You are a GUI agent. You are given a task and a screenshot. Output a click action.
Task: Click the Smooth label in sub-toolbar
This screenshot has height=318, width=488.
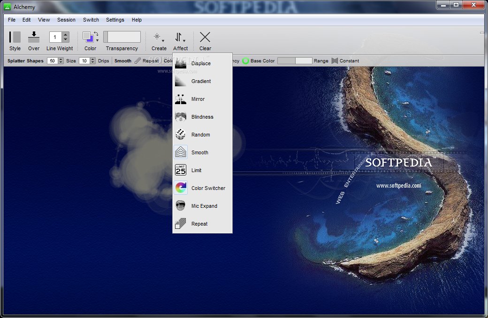(x=123, y=61)
